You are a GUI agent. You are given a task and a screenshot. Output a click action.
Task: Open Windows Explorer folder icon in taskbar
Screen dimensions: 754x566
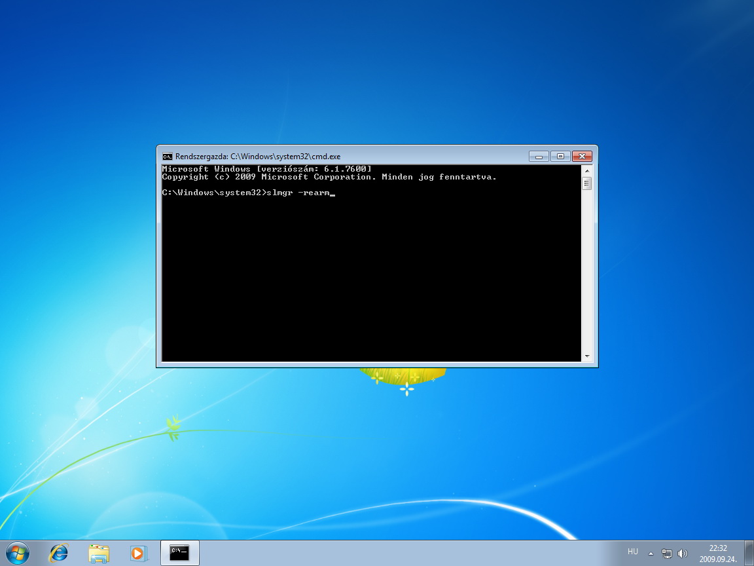click(99, 554)
